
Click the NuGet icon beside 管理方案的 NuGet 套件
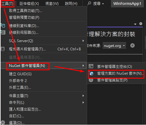coord(91,73)
